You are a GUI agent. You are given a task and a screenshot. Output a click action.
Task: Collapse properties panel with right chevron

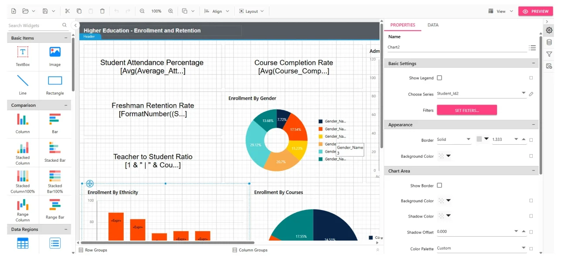coord(547,21)
